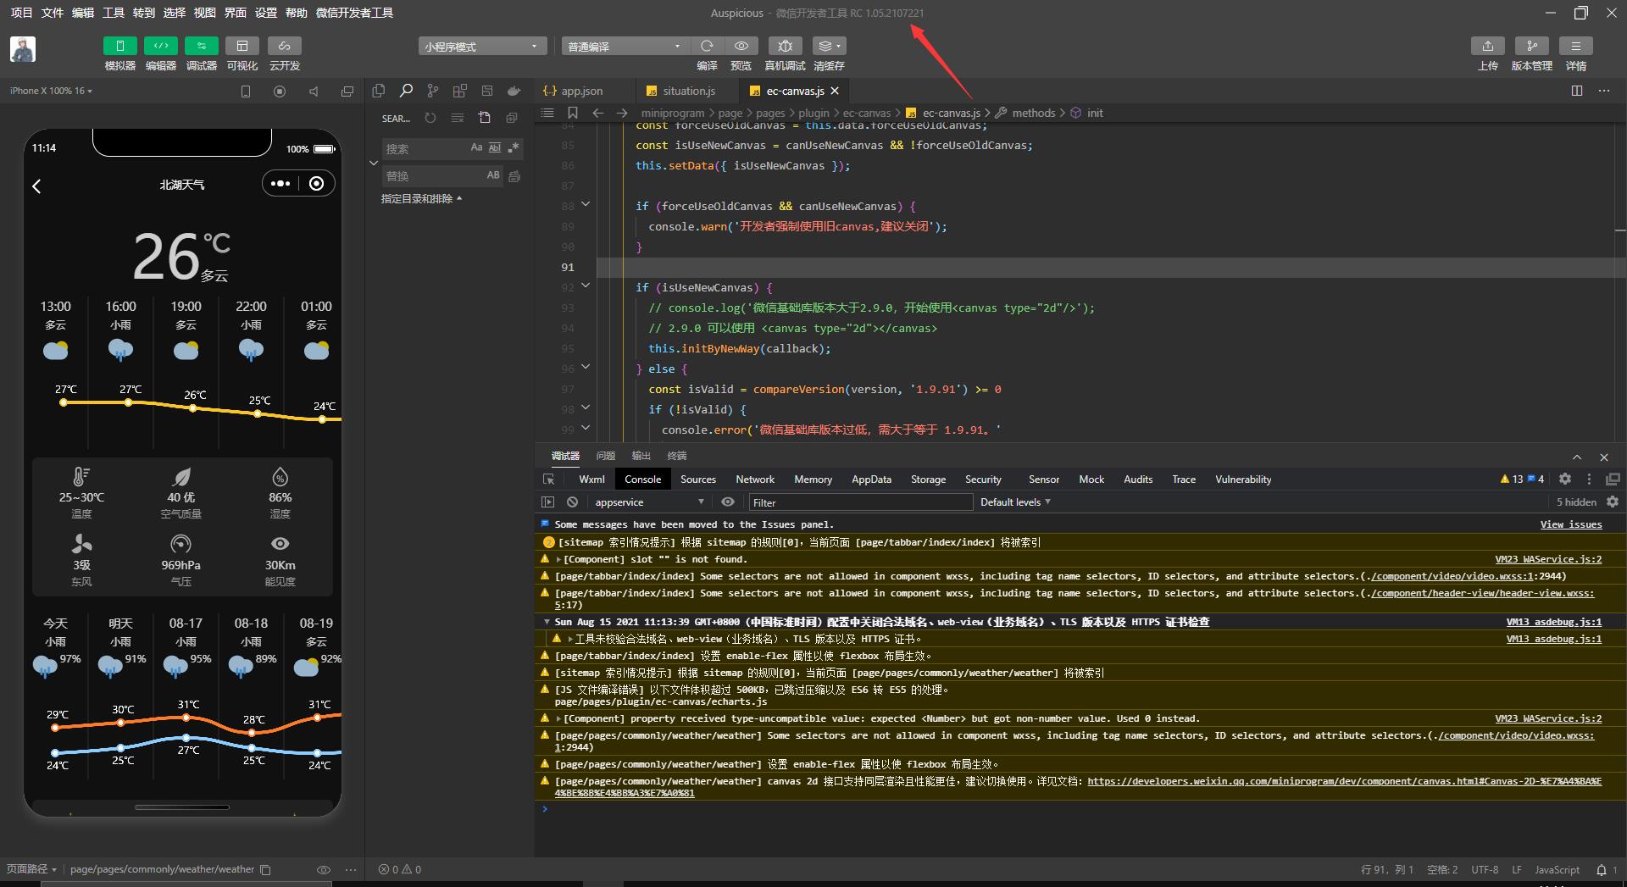Click the bookmark icon in breadcrumb bar
This screenshot has height=887, width=1627.
point(573,113)
